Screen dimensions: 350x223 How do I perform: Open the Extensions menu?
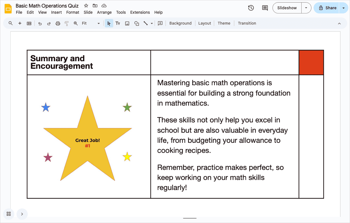point(140,12)
